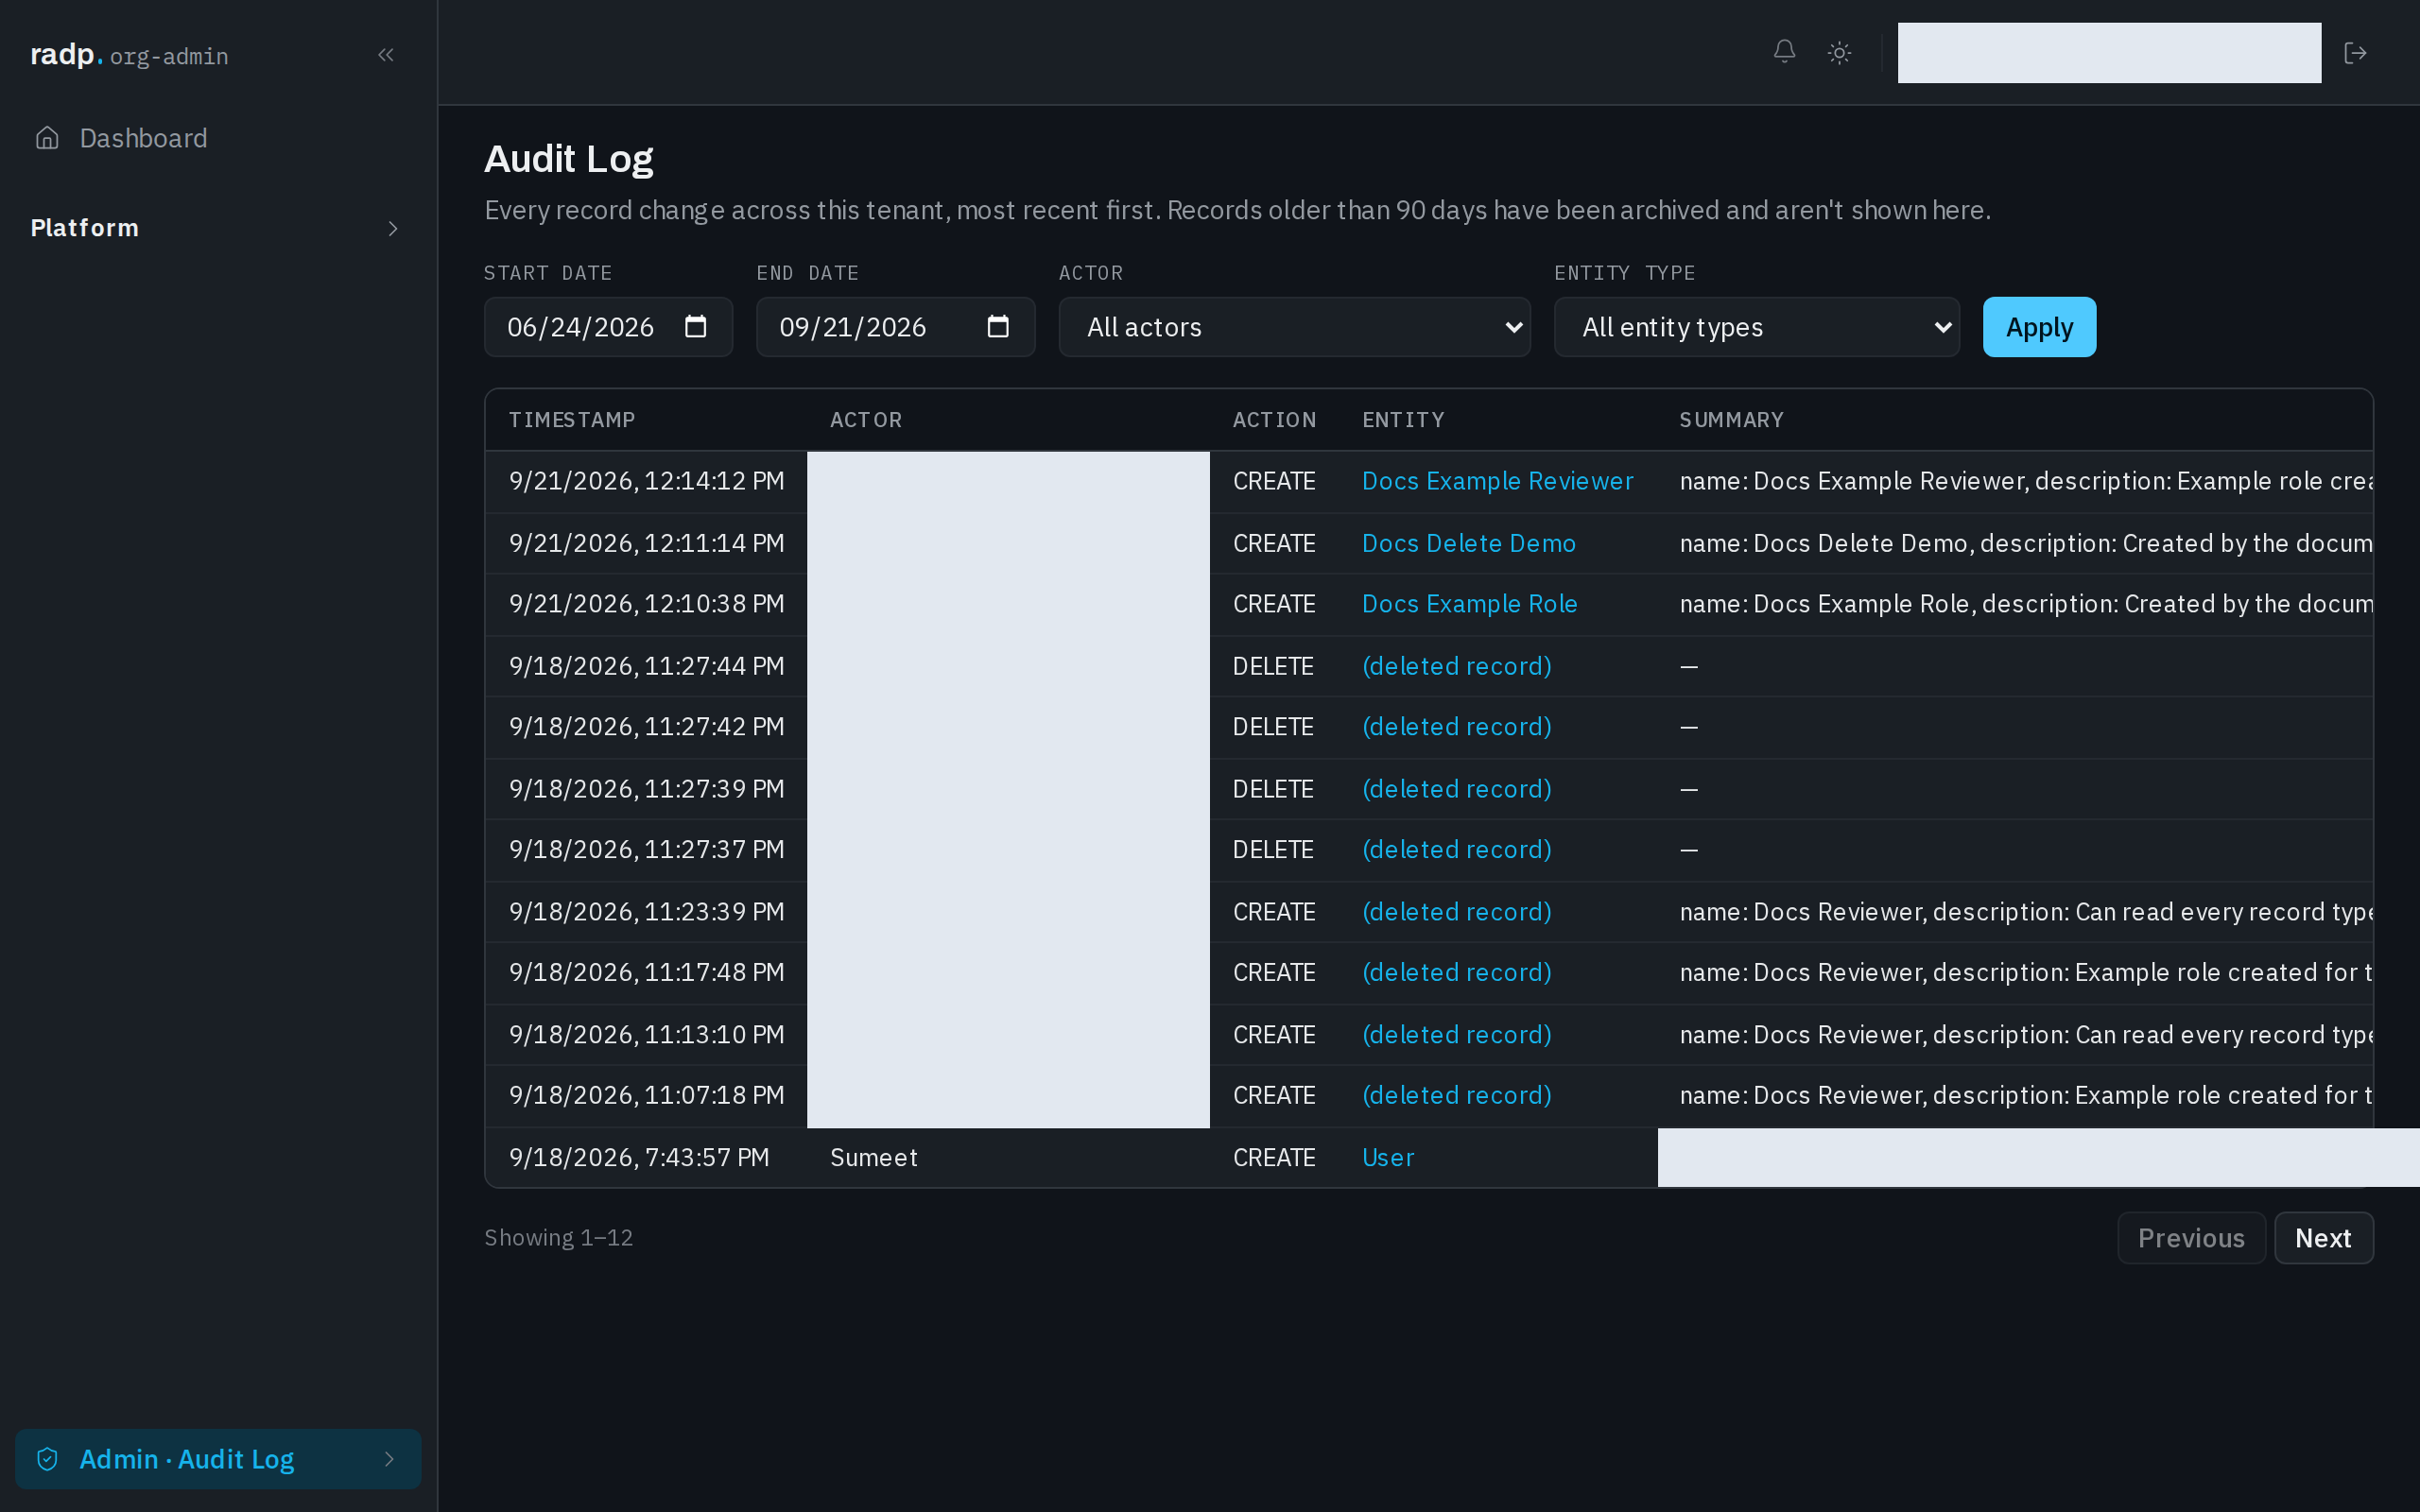Click the ACTOR column header in table

865,420
